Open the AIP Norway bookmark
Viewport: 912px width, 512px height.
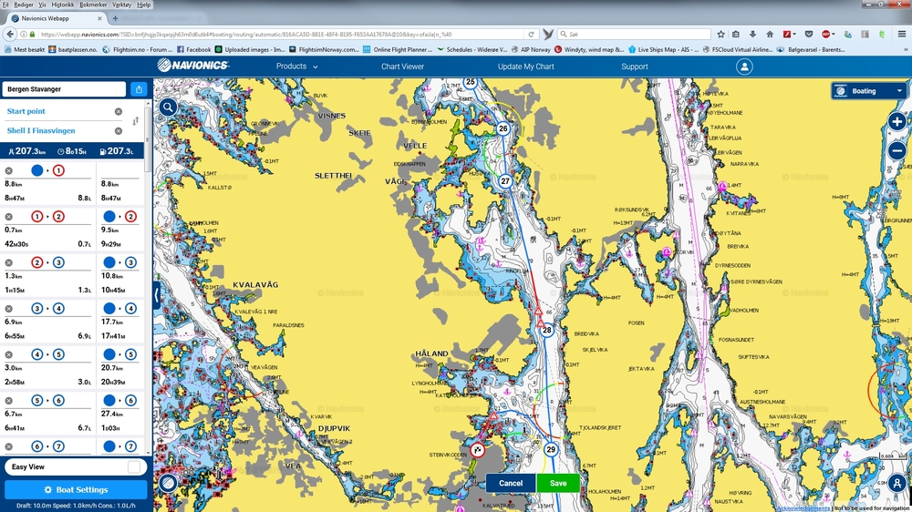click(x=531, y=49)
